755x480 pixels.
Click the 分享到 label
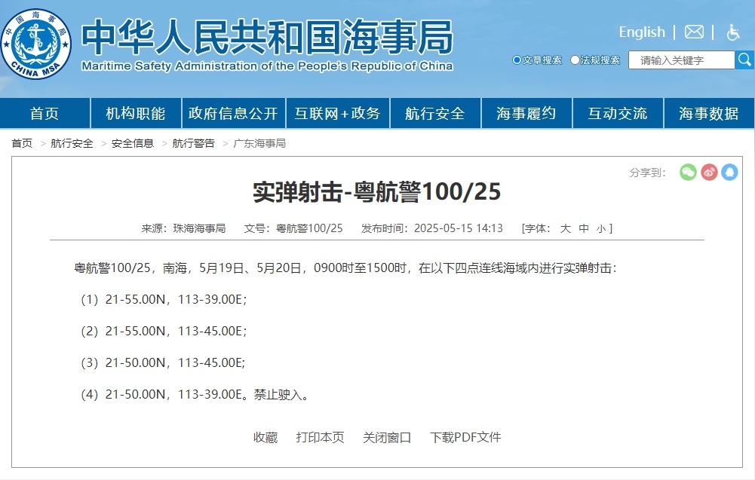[x=648, y=173]
